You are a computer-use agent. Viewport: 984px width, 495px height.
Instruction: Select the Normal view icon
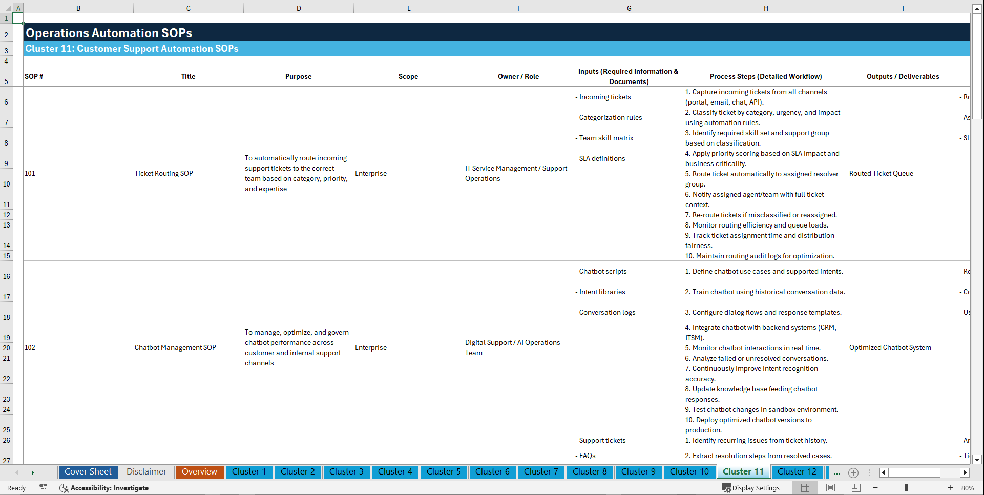point(805,488)
